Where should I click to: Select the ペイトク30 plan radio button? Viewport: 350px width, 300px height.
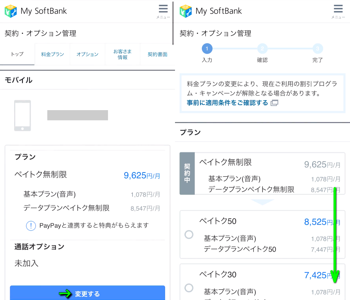pos(189,288)
